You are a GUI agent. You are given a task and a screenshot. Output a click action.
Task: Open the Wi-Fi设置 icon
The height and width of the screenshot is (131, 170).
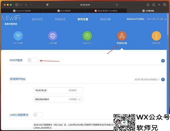point(18,36)
